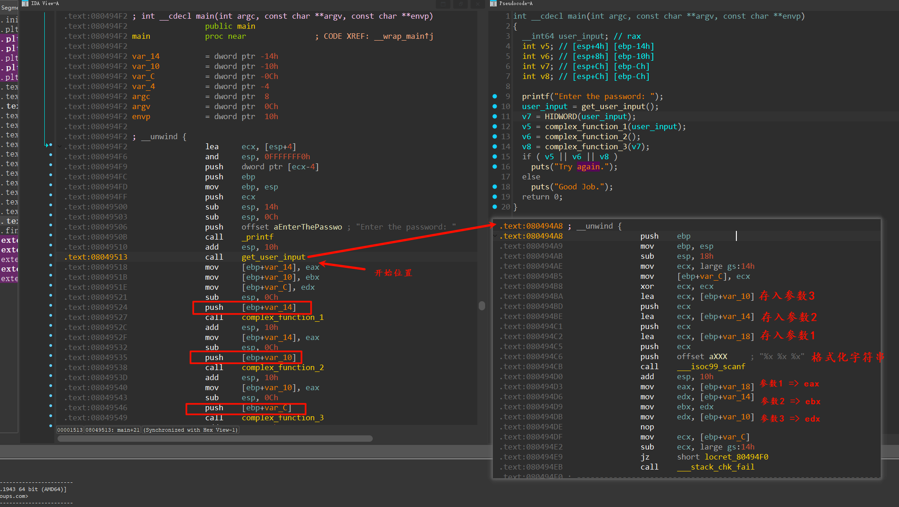This screenshot has width=899, height=507.
Task: Click the IDA View-A tab icon
Action: (25, 3)
